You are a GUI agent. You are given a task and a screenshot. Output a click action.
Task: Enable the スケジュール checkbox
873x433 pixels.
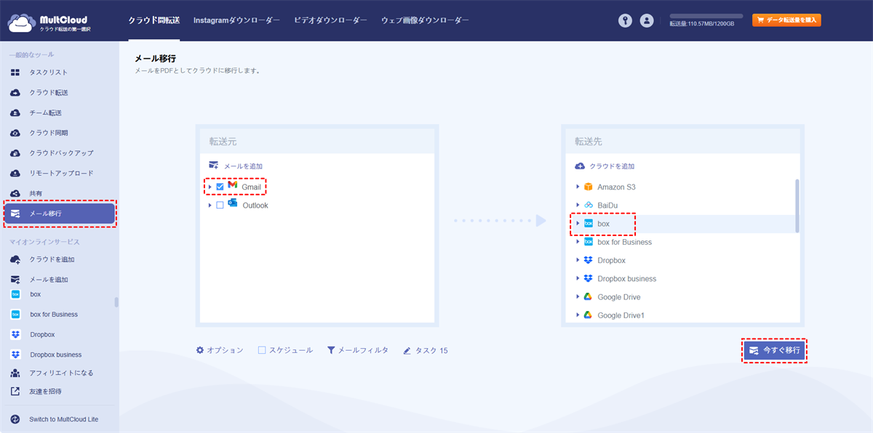tap(262, 350)
